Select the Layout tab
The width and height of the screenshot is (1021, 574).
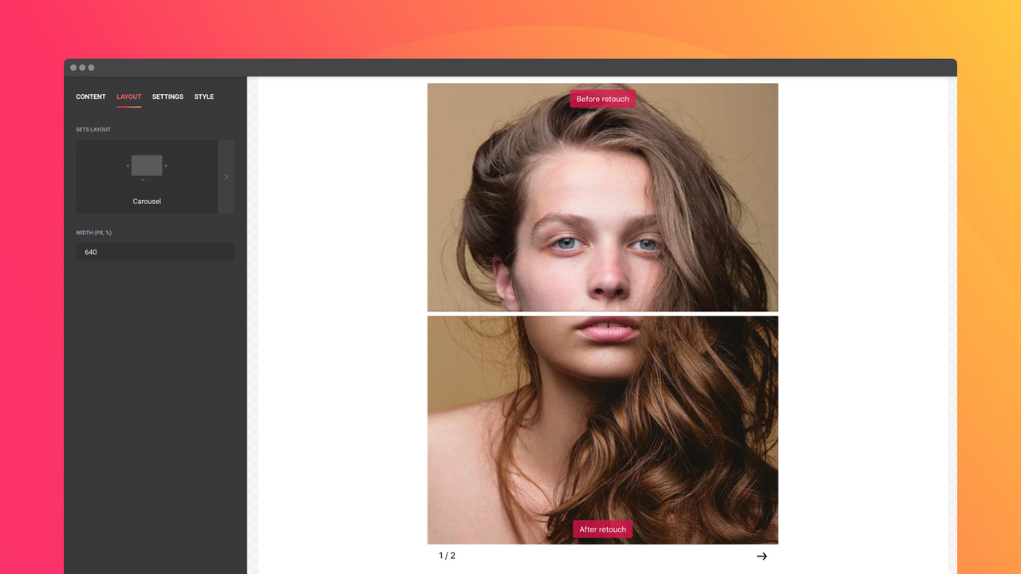[128, 96]
